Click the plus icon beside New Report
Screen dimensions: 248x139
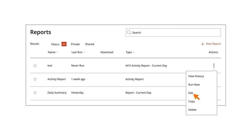click(202, 44)
